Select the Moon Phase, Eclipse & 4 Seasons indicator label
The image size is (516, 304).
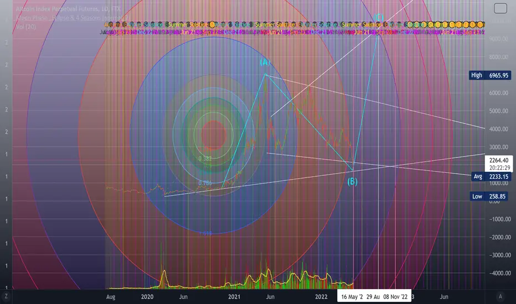tap(72, 18)
